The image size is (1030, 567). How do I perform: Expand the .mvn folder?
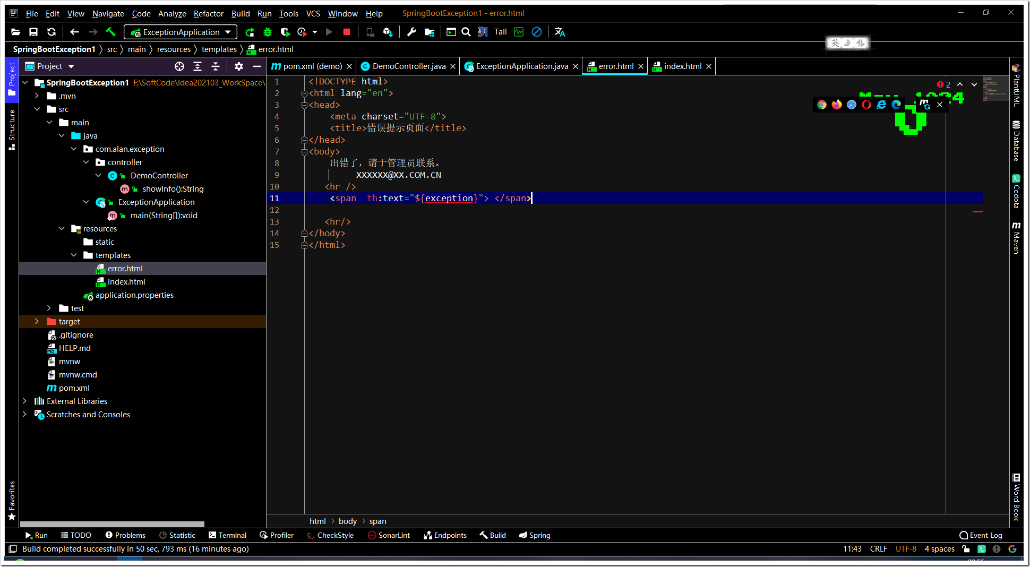pyautogui.click(x=37, y=96)
